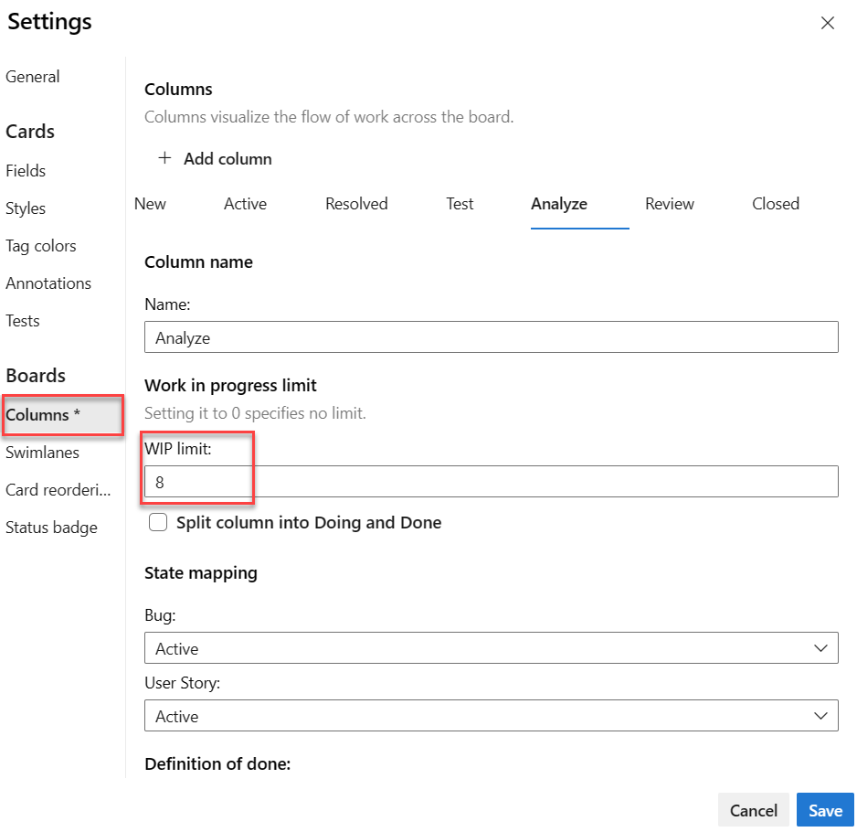Open the Swimlanes settings page
This screenshot has width=857, height=832.
click(x=42, y=453)
